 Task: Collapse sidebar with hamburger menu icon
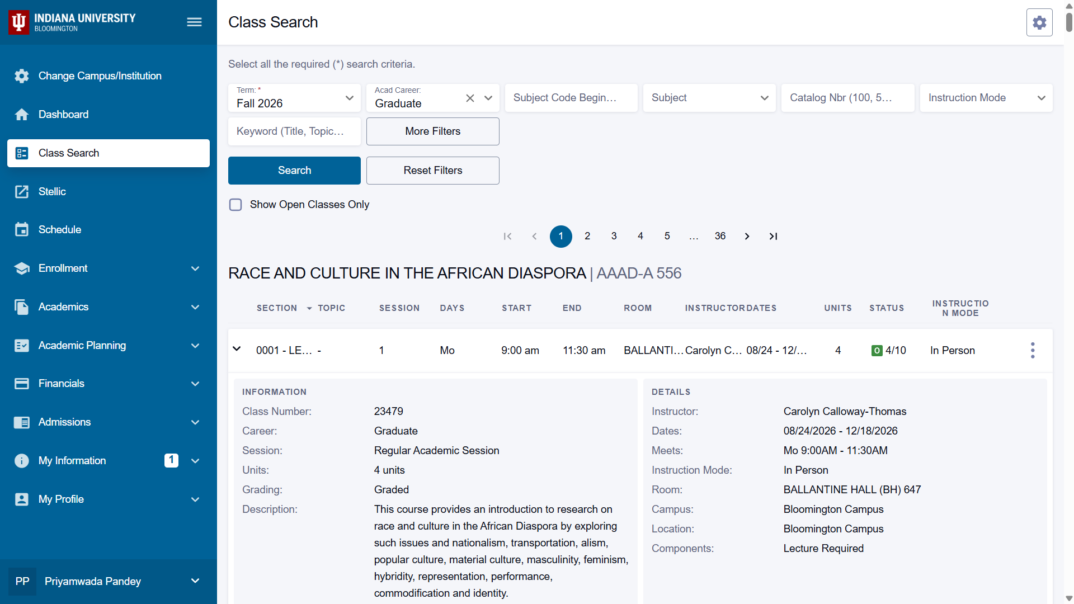[194, 22]
